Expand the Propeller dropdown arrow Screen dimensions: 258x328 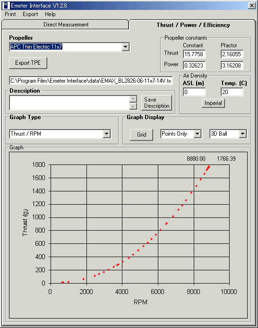coord(125,47)
